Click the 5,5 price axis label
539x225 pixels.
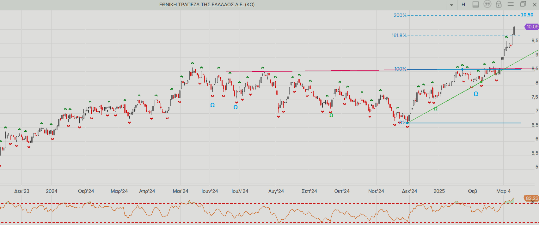click(535, 153)
